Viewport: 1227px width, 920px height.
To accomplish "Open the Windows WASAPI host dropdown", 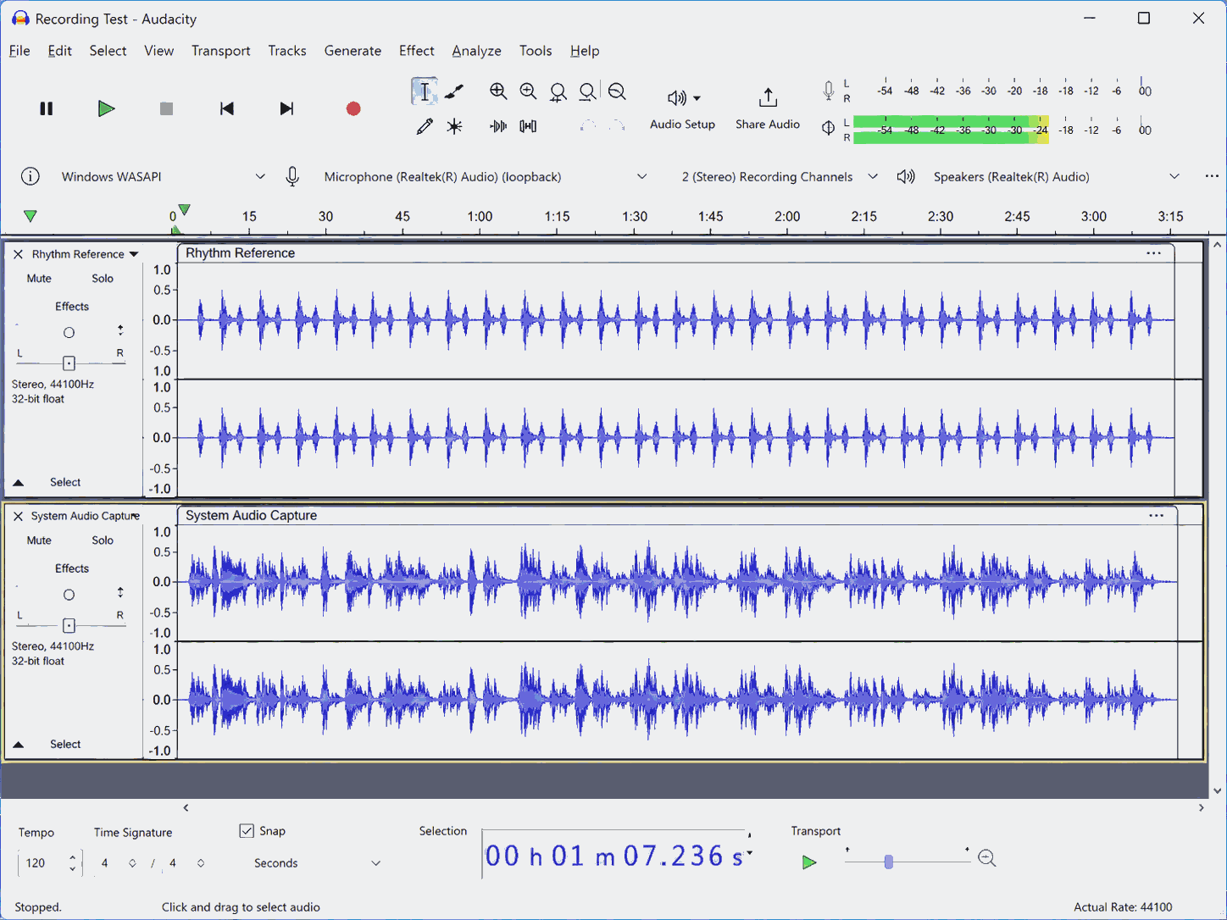I will point(164,176).
